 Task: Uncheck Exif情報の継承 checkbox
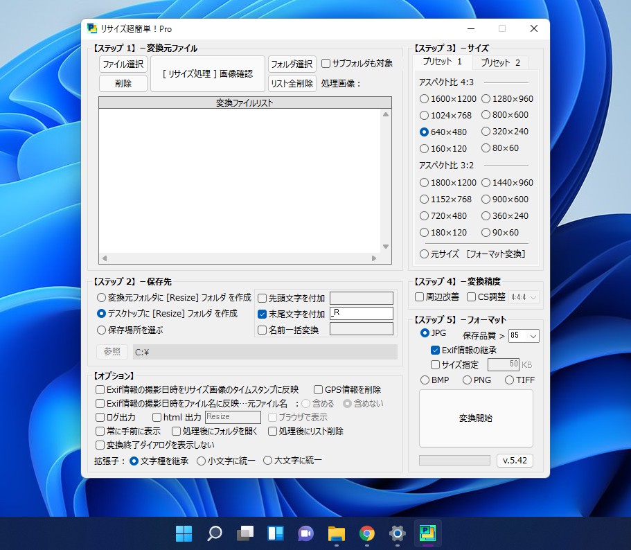[x=463, y=350]
